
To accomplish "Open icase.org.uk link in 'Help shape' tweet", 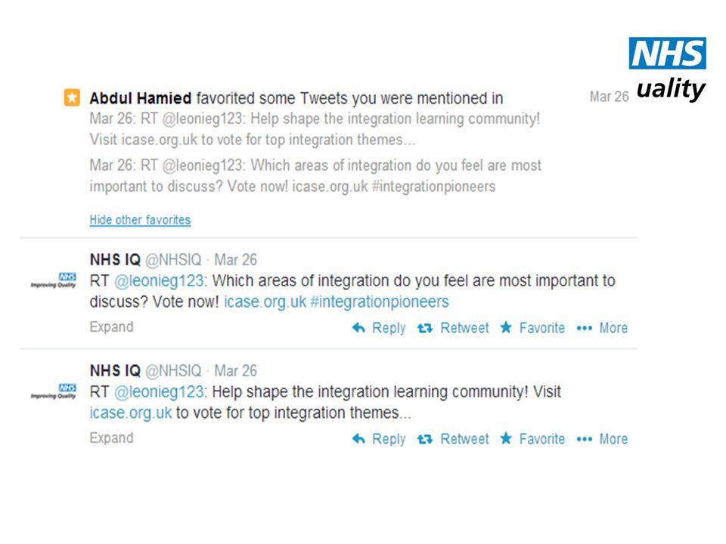I will (x=131, y=413).
